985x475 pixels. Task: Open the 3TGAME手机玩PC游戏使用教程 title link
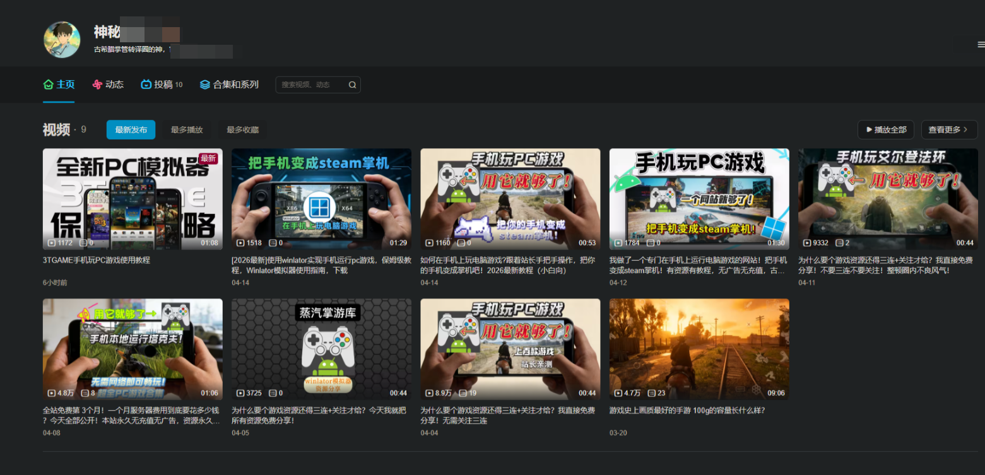tap(97, 260)
